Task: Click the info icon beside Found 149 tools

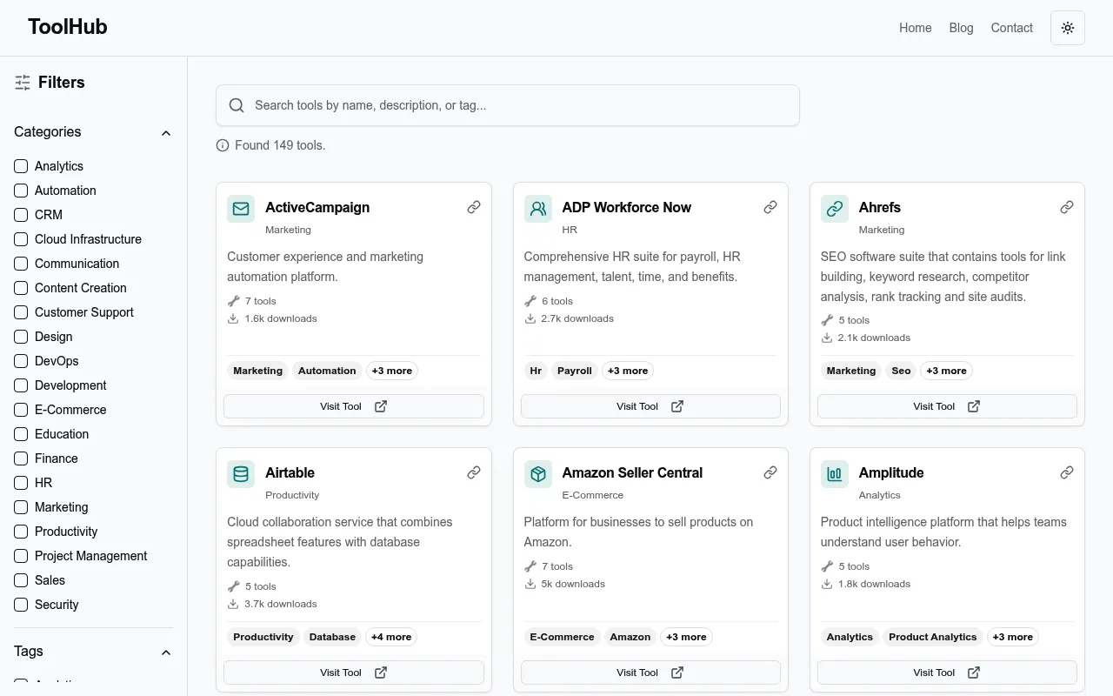Action: [223, 145]
